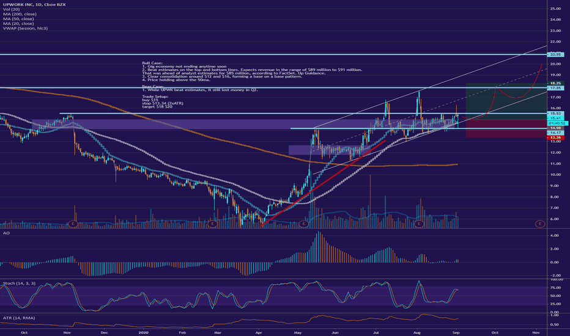
Task: Click the 14.98 price level label
Action: click(x=555, y=128)
